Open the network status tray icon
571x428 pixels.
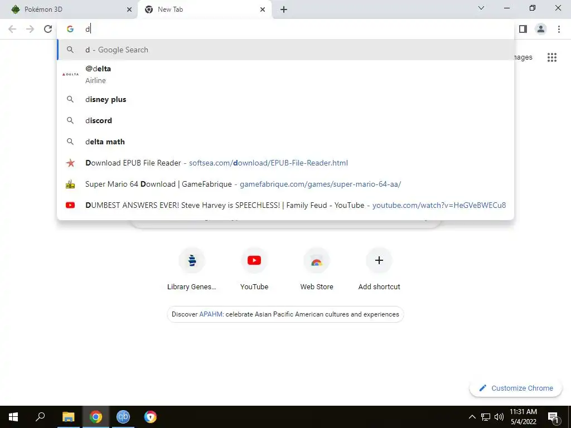click(x=486, y=417)
